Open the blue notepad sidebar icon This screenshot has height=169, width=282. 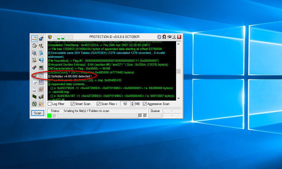[x=41, y=53]
